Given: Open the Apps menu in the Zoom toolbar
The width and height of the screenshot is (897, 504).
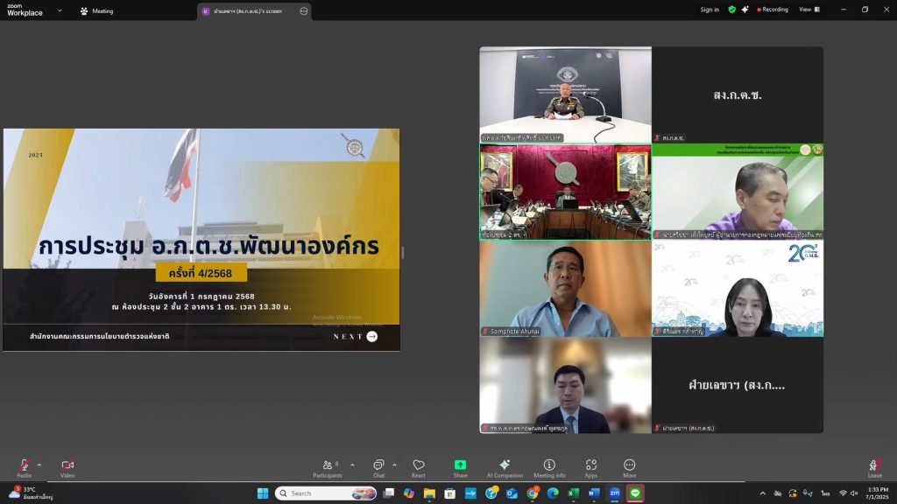Looking at the screenshot, I should 591,466.
